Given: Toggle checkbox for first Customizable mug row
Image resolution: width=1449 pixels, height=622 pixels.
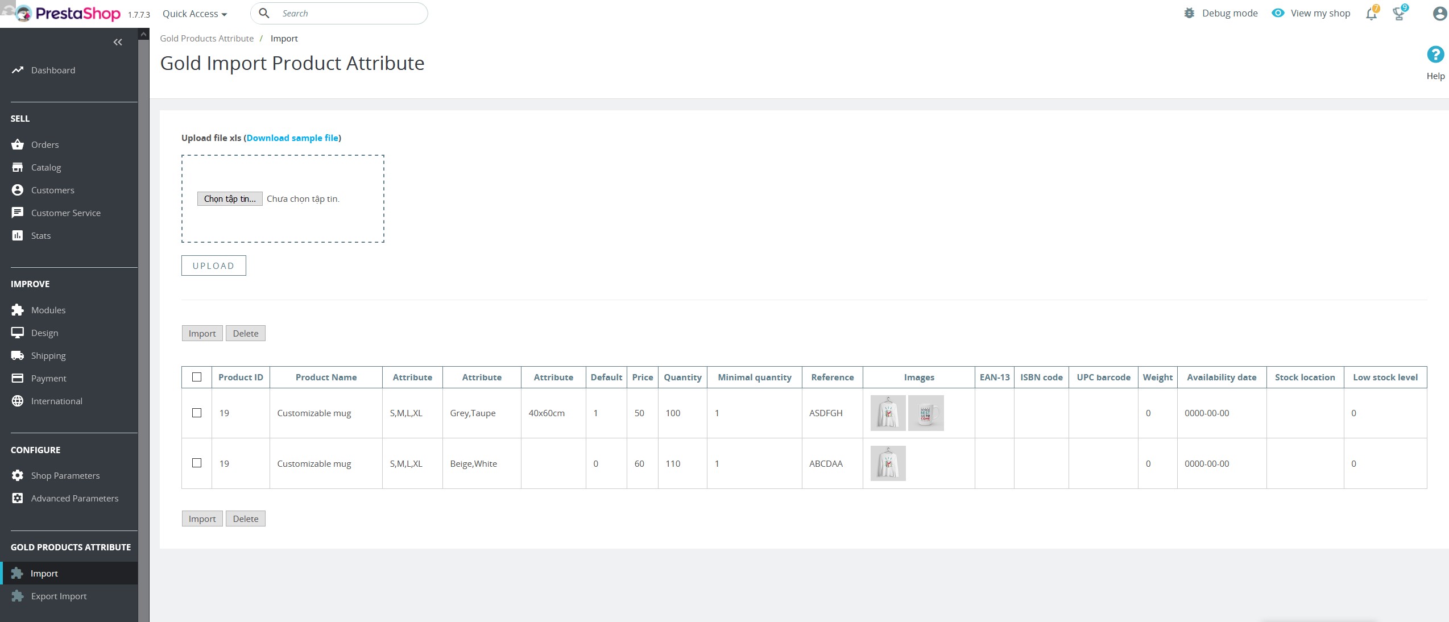Looking at the screenshot, I should 197,412.
